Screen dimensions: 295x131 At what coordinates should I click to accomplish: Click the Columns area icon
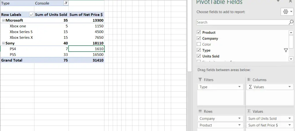[249, 79]
